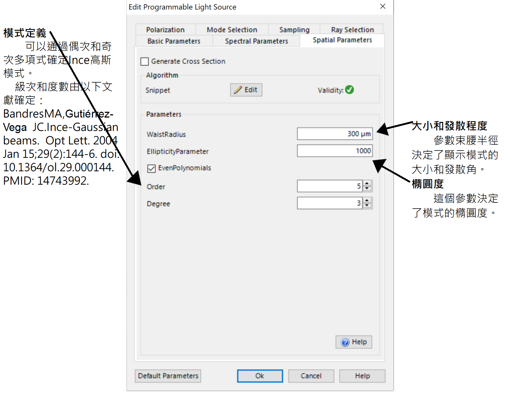This screenshot has height=402, width=508.
Task: Click the green Validity checkmark icon
Action: pos(350,90)
